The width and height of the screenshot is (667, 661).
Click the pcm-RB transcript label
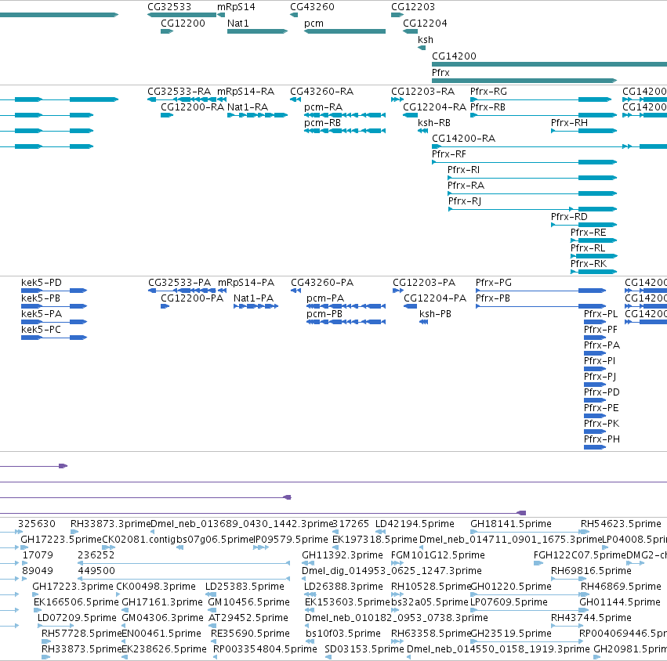point(322,123)
